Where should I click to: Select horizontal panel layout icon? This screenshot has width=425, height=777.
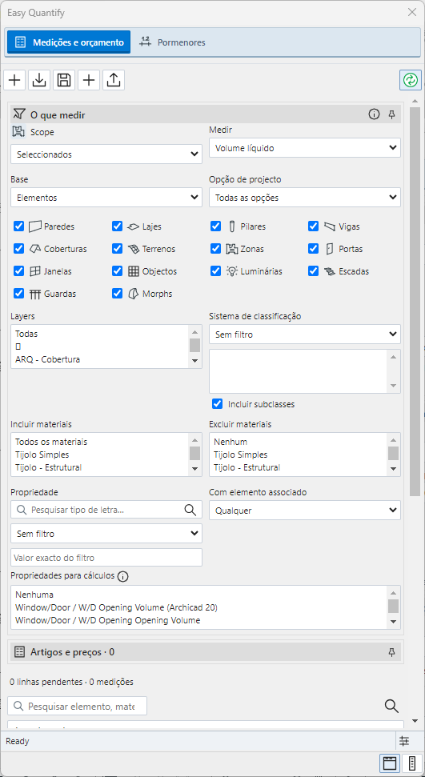(x=390, y=763)
